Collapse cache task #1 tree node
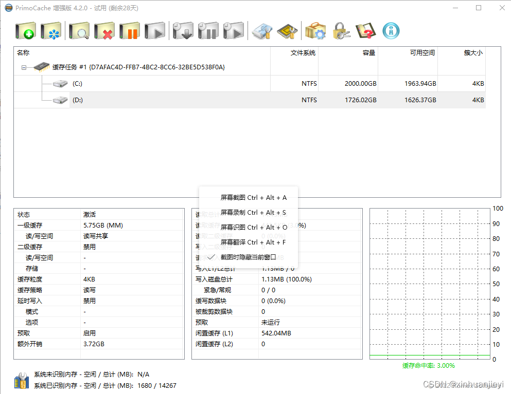This screenshot has width=511, height=394. tap(24, 67)
